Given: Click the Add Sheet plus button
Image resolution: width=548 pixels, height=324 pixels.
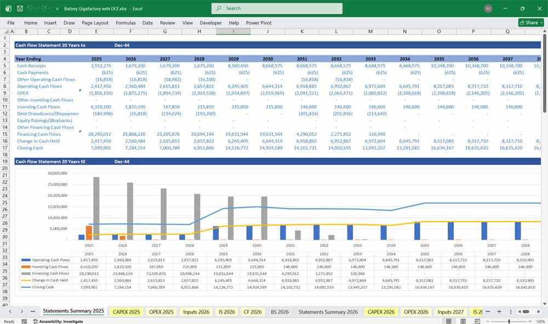Looking at the screenshot, I should click(x=500, y=311).
